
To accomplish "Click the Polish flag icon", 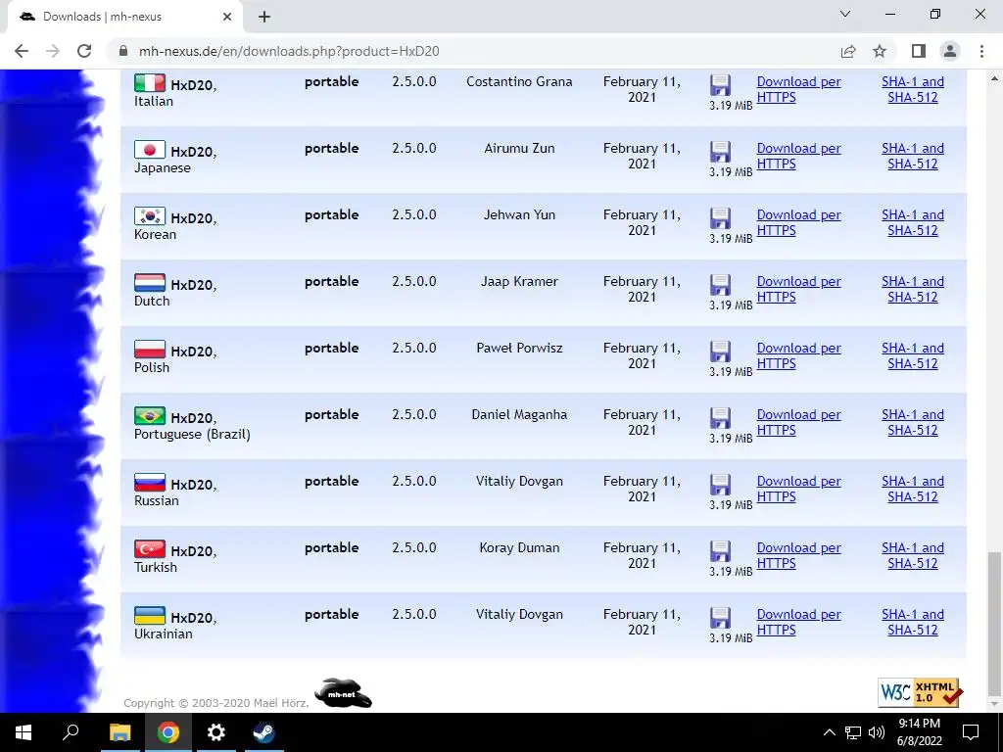I will click(150, 349).
